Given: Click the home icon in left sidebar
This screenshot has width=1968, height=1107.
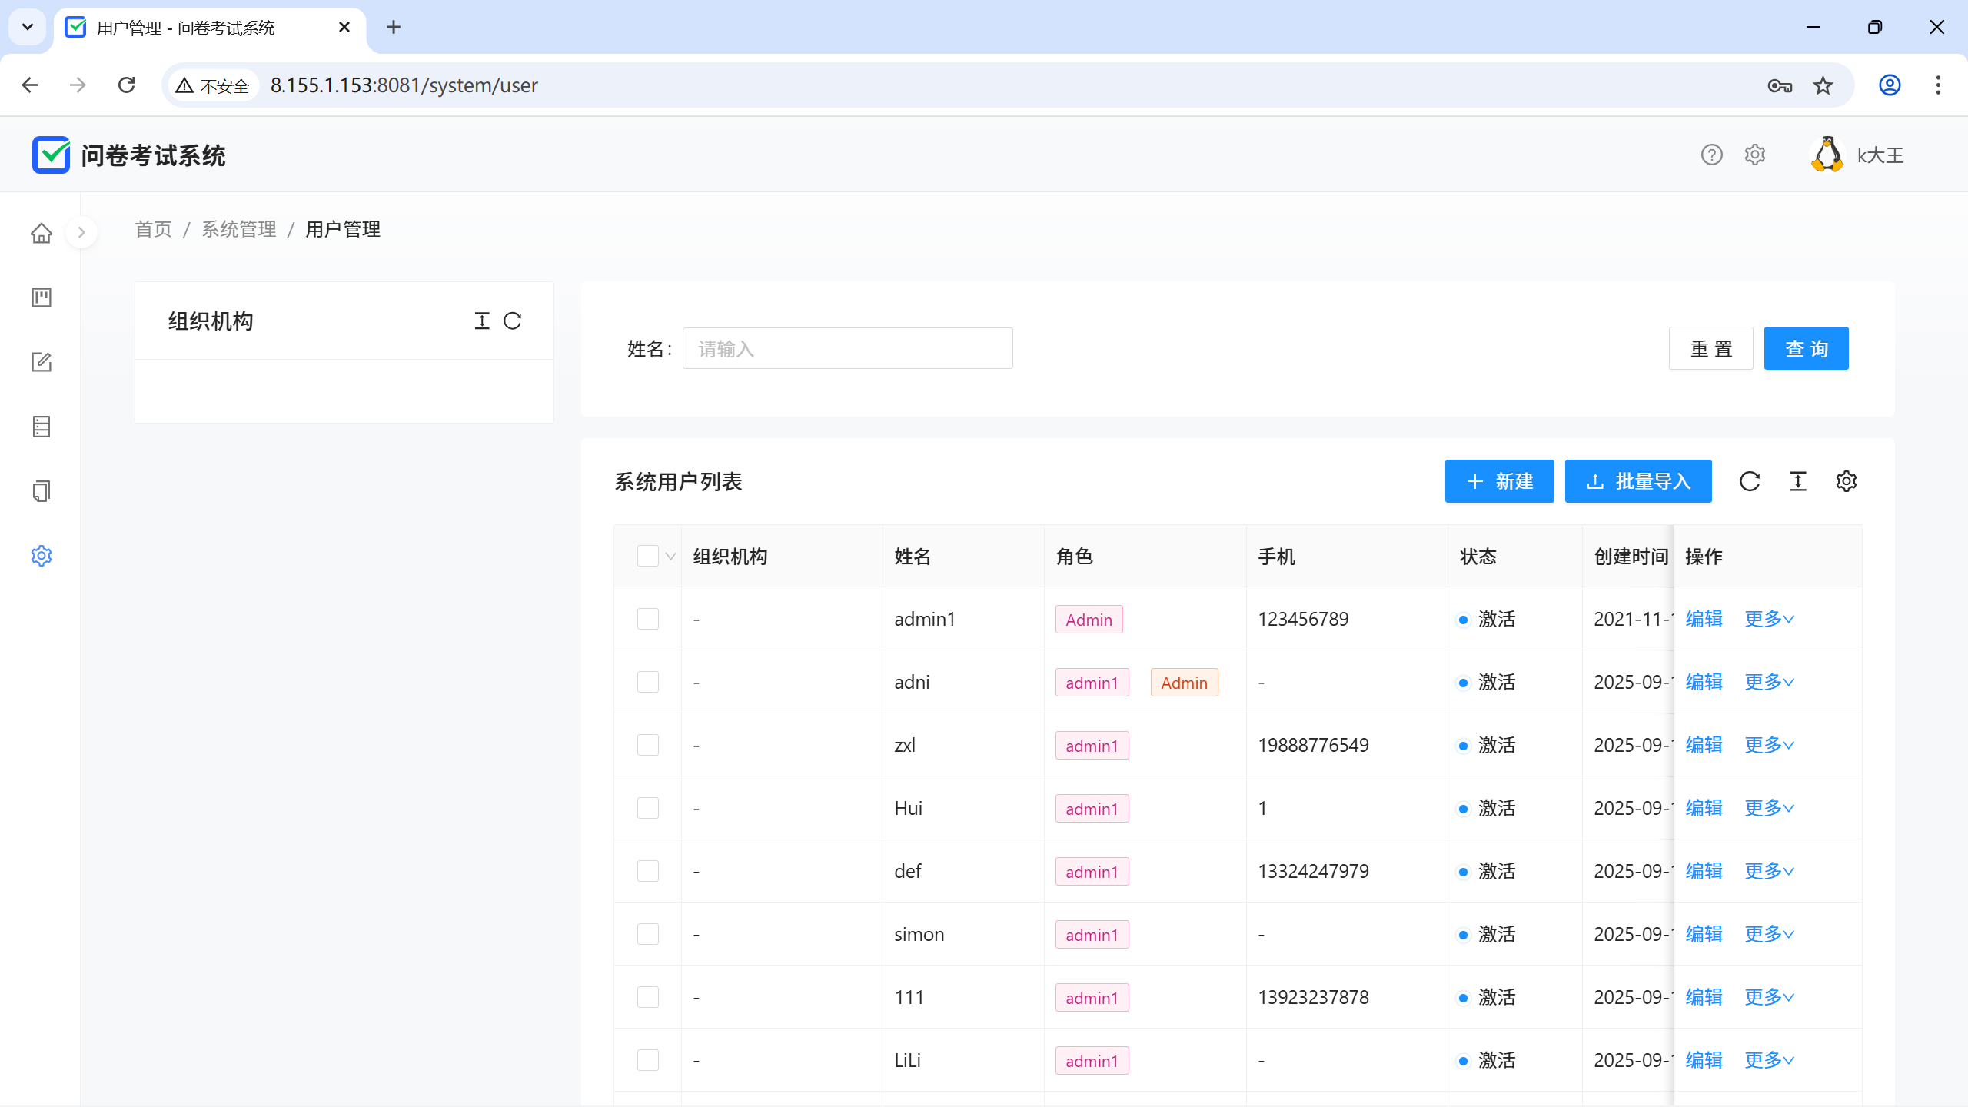Looking at the screenshot, I should (42, 233).
